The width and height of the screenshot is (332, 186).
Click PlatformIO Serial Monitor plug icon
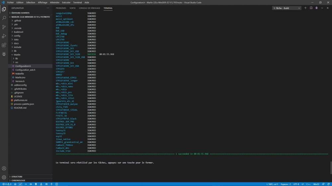(x=51, y=184)
